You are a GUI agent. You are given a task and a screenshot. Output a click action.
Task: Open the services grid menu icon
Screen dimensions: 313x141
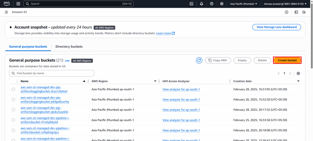pos(18,4)
